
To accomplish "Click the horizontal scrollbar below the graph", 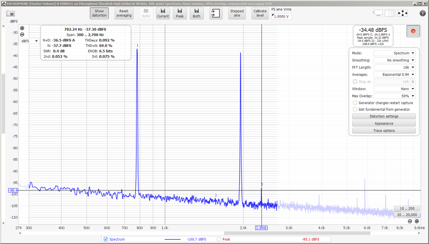I will pos(297,233).
